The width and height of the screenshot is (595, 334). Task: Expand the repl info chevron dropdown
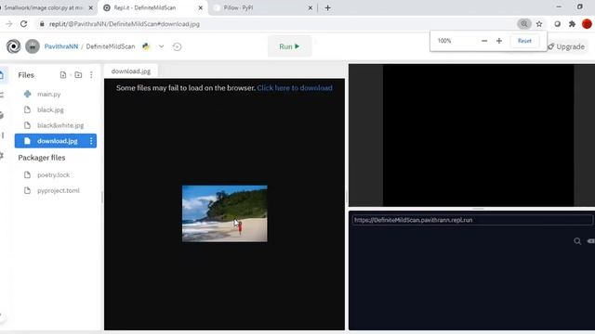click(x=161, y=46)
